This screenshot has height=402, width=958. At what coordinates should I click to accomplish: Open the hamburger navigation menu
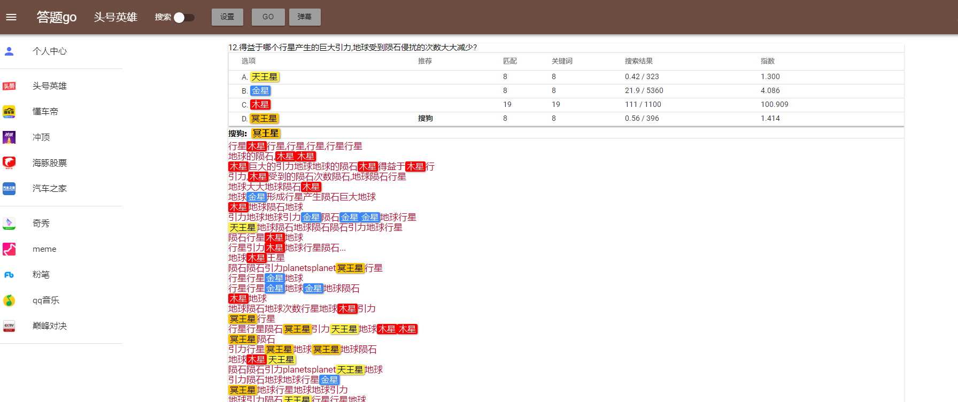(x=11, y=17)
